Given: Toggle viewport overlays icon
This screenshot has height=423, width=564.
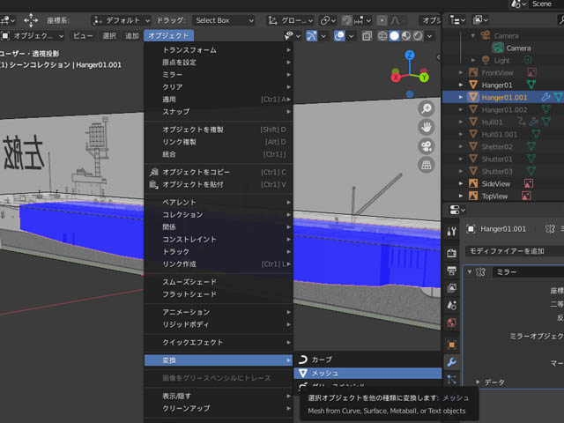Looking at the screenshot, I should coord(339,35).
